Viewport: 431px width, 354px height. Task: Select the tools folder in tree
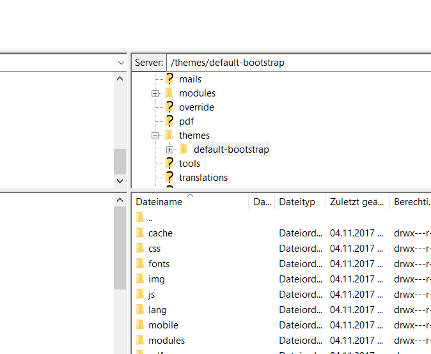pyautogui.click(x=189, y=164)
